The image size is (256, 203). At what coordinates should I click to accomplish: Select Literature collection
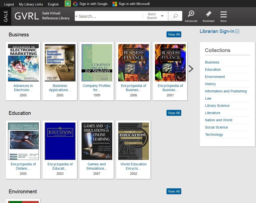[212, 113]
